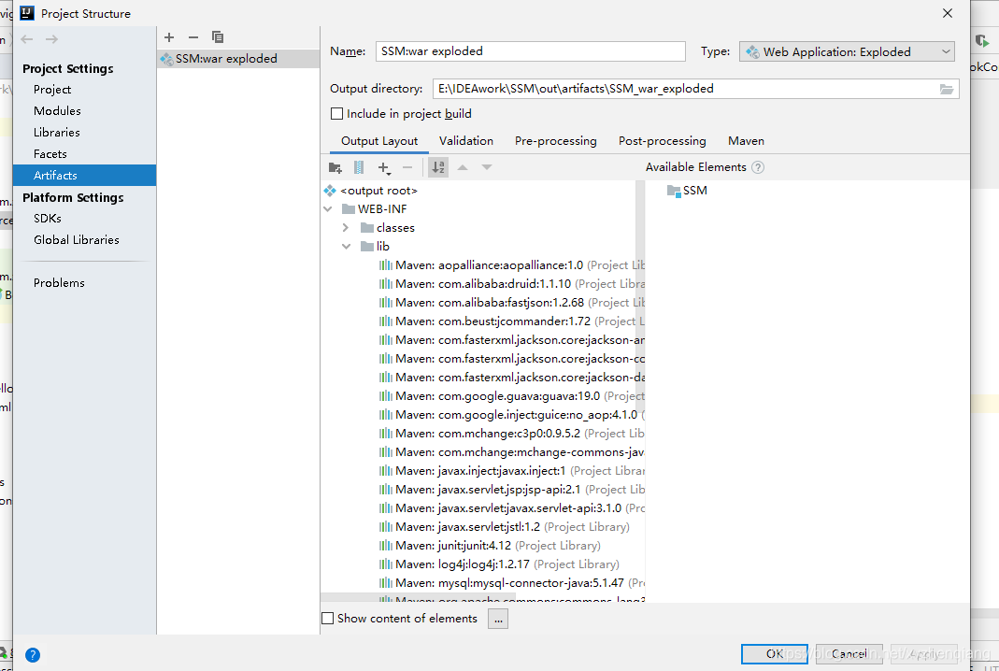Toggle Include in project build checkbox

coord(337,114)
